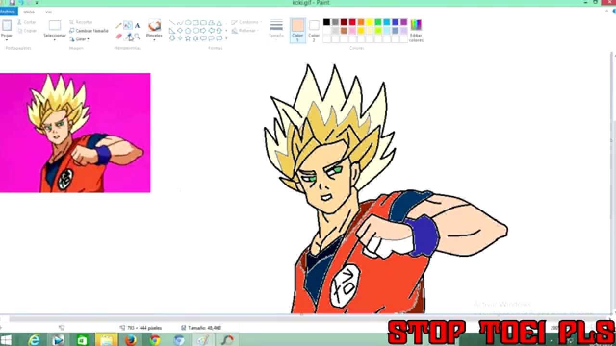Choose the Rectangle shape
This screenshot has width=616, height=346.
pyautogui.click(x=196, y=23)
